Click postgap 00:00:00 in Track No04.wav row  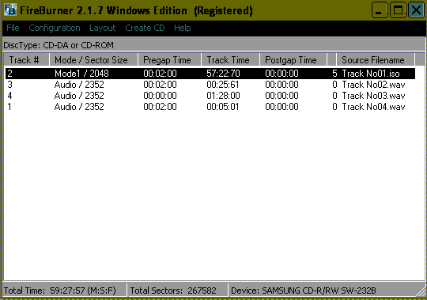click(282, 107)
